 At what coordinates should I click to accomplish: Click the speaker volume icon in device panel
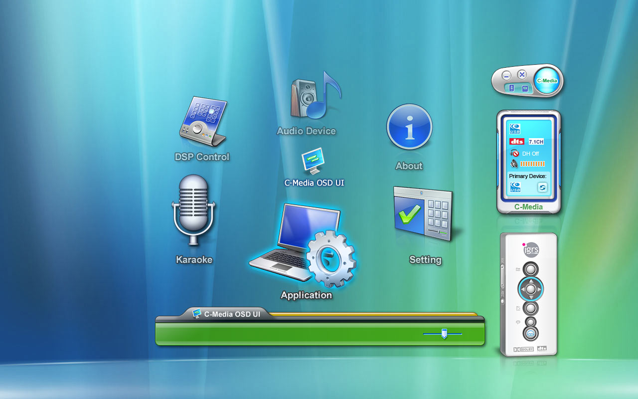coord(514,164)
